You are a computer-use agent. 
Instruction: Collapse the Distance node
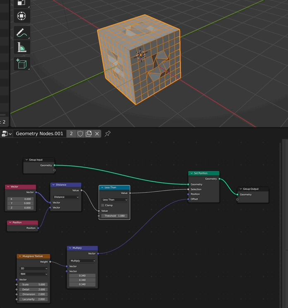54,185
